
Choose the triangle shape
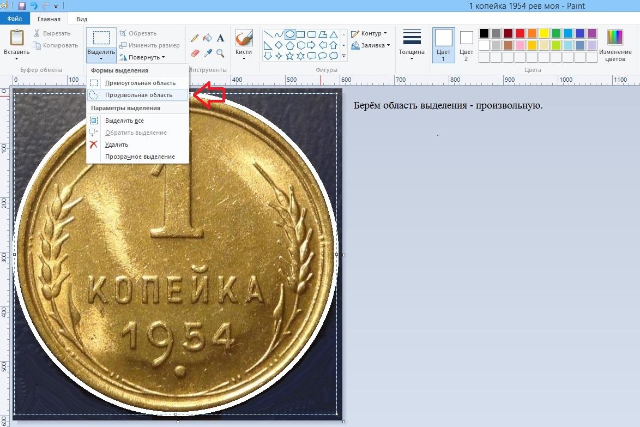click(334, 34)
